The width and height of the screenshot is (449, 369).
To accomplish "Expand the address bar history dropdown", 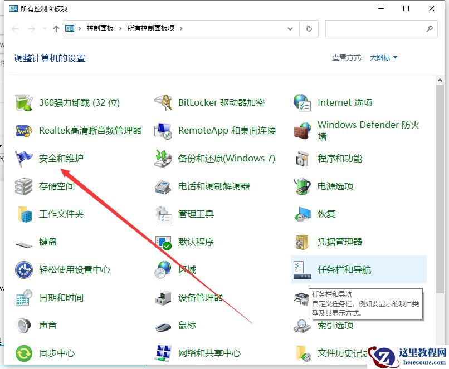I will [290, 28].
